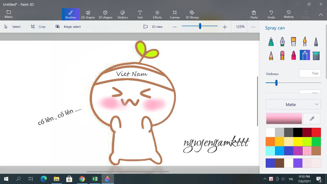The width and height of the screenshot is (327, 184).
Task: Open the Effects tab
Action: click(157, 14)
